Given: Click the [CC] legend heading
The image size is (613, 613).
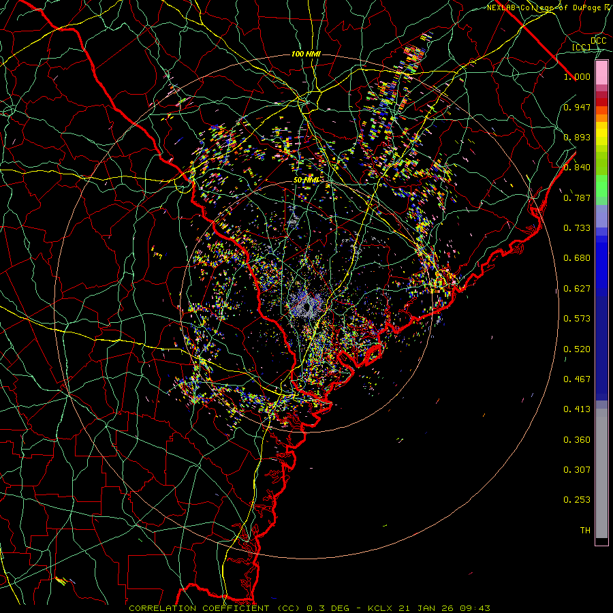Looking at the screenshot, I should tap(582, 47).
